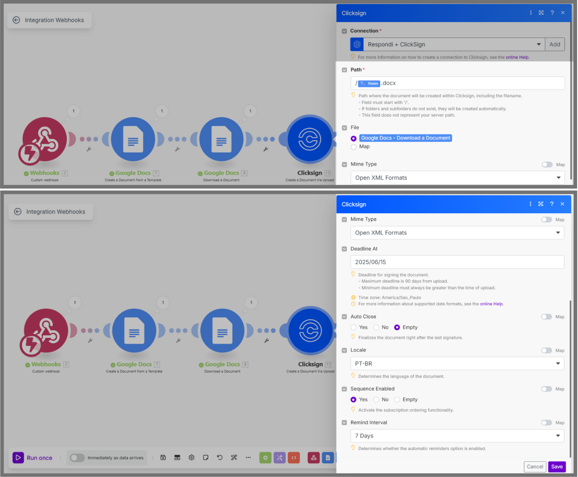Collapse the Locale section checkbox
Screen dimensions: 578x477
(344, 350)
